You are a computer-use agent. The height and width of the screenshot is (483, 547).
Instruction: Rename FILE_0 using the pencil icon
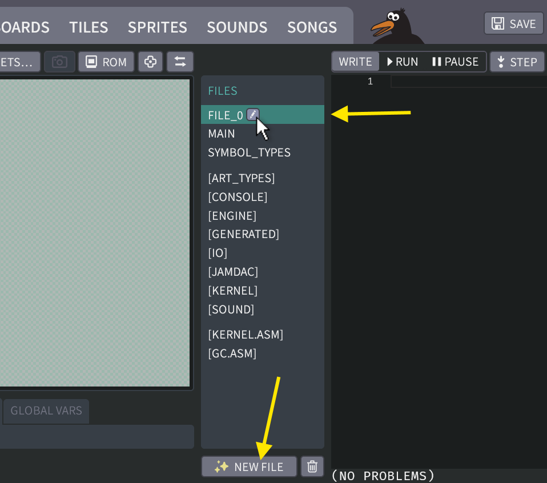(252, 114)
